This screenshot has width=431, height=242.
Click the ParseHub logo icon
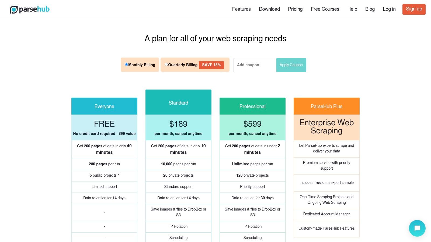[13, 9]
